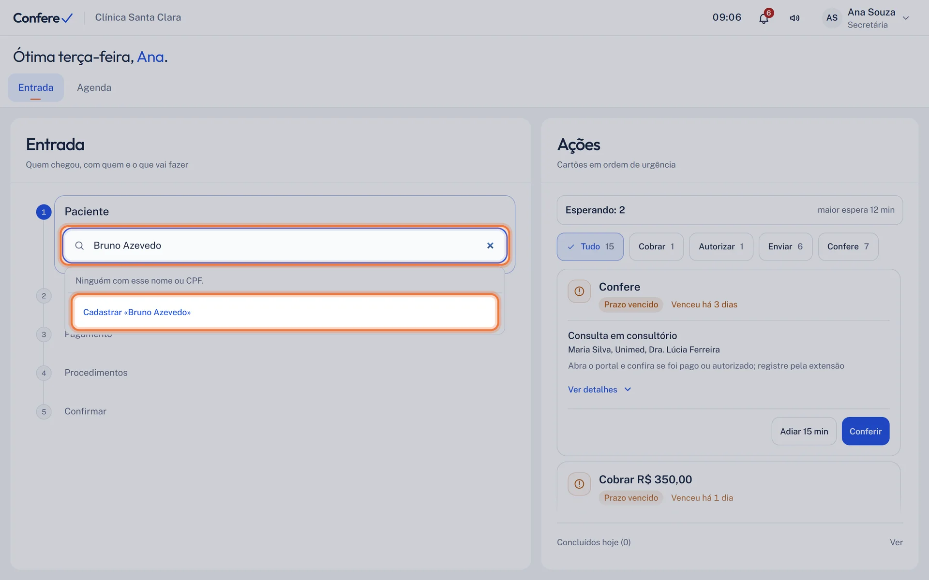Postpone with Adiar 15 min
This screenshot has height=580, width=929.
tap(804, 431)
